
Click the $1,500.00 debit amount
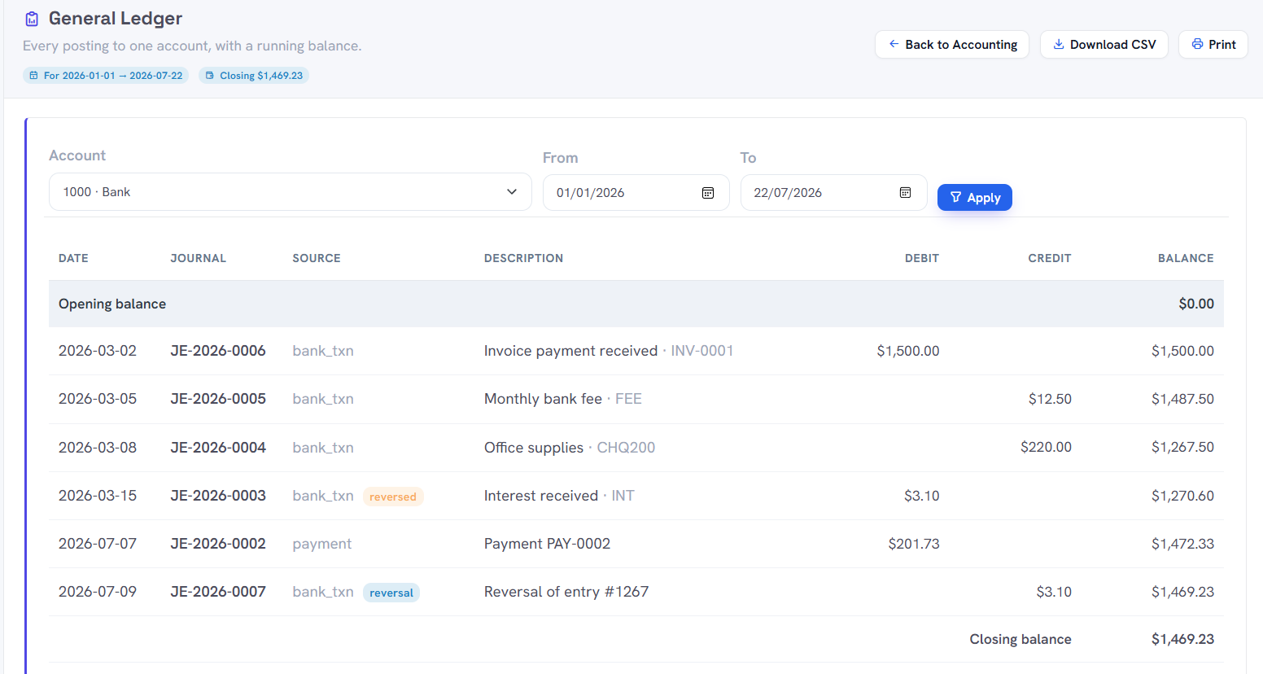click(x=908, y=351)
